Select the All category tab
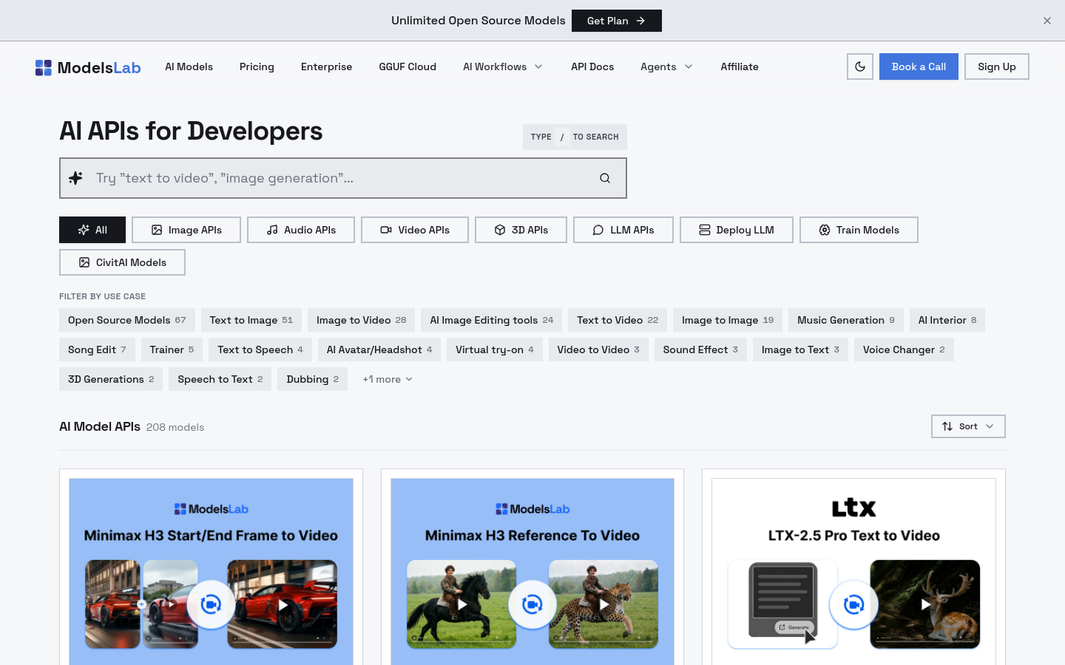This screenshot has height=665, width=1065. 92,230
